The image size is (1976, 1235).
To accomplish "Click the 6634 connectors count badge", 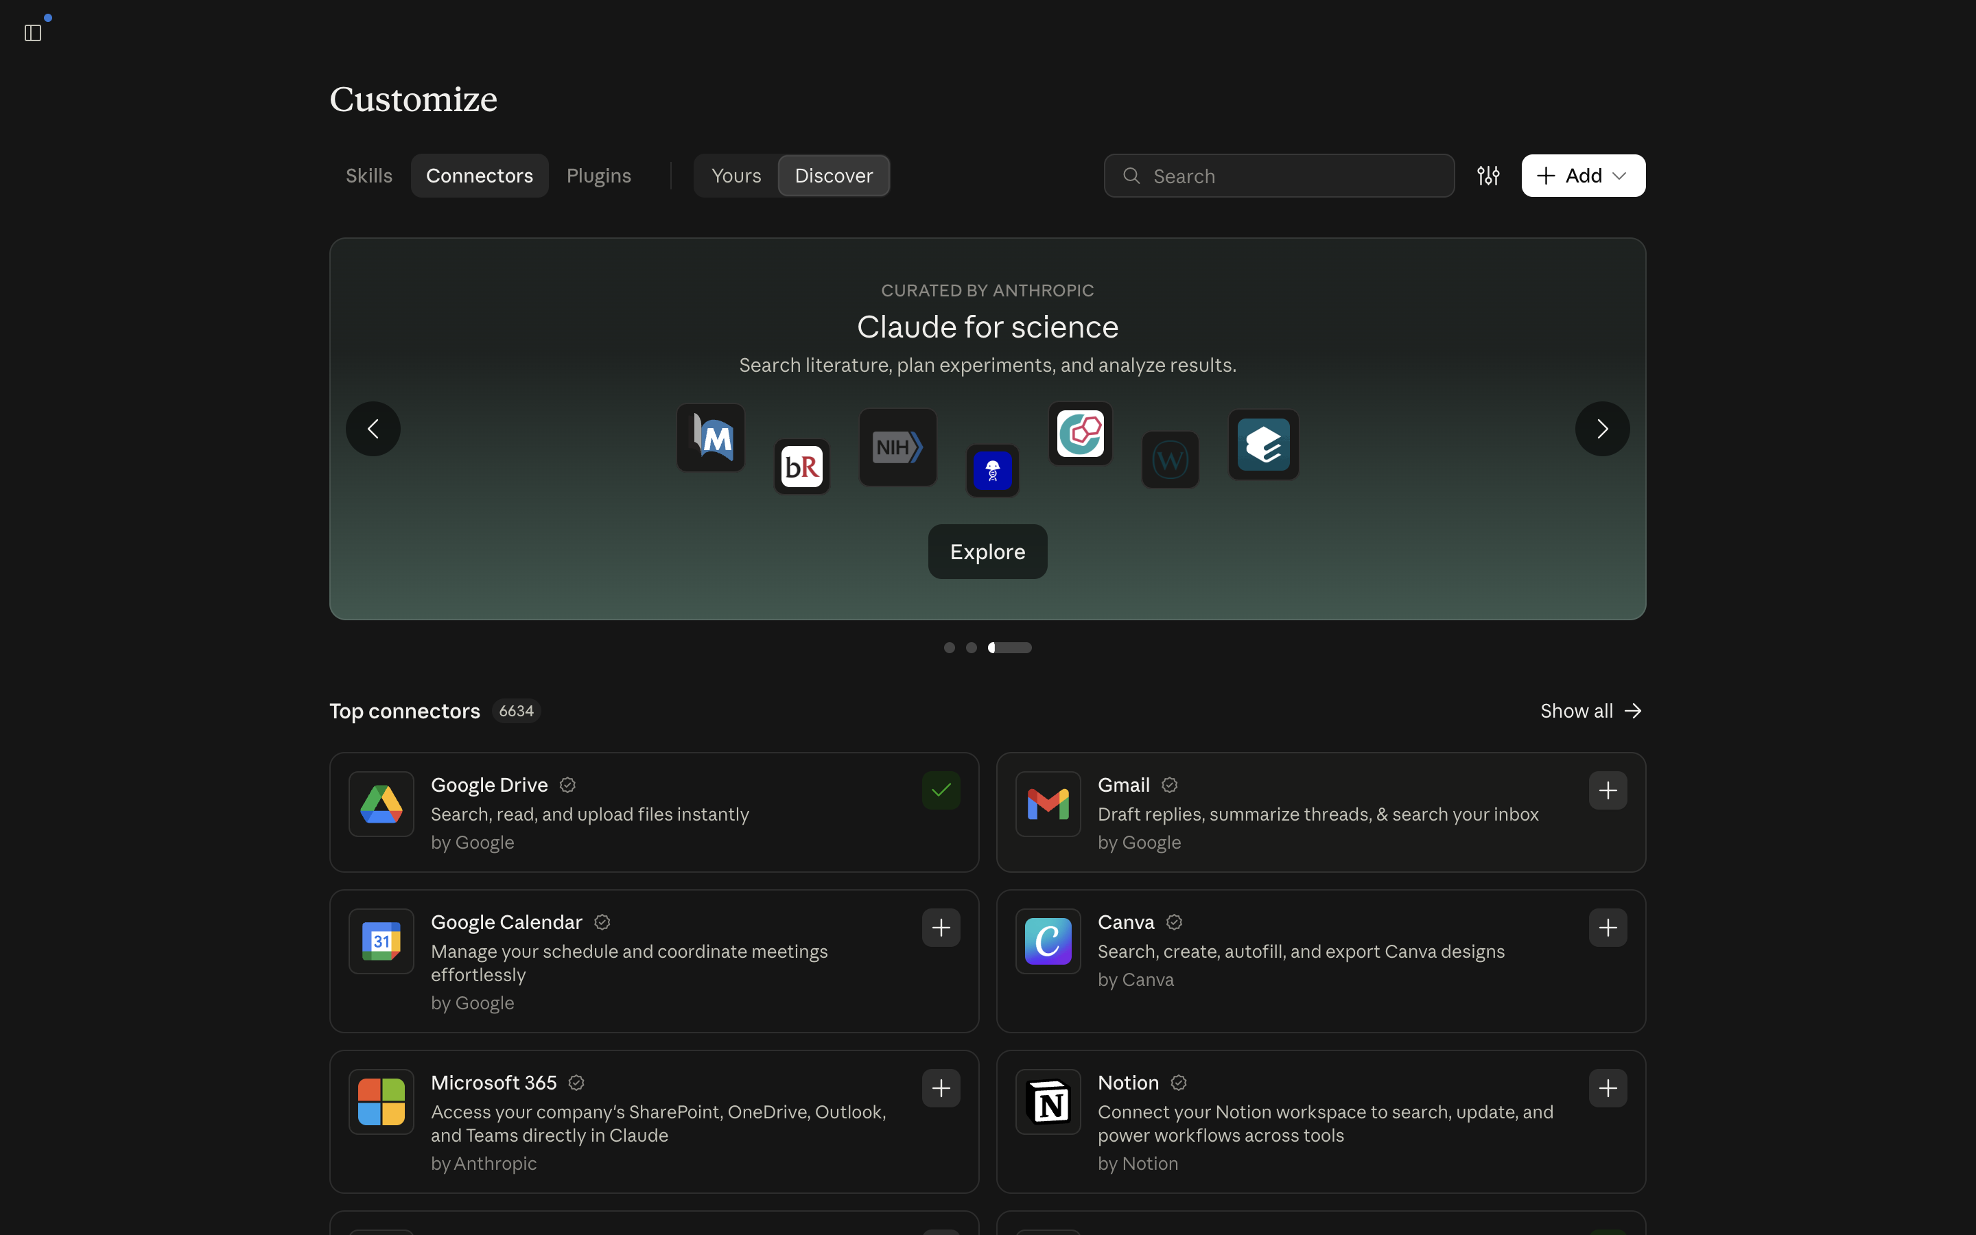I will [516, 711].
